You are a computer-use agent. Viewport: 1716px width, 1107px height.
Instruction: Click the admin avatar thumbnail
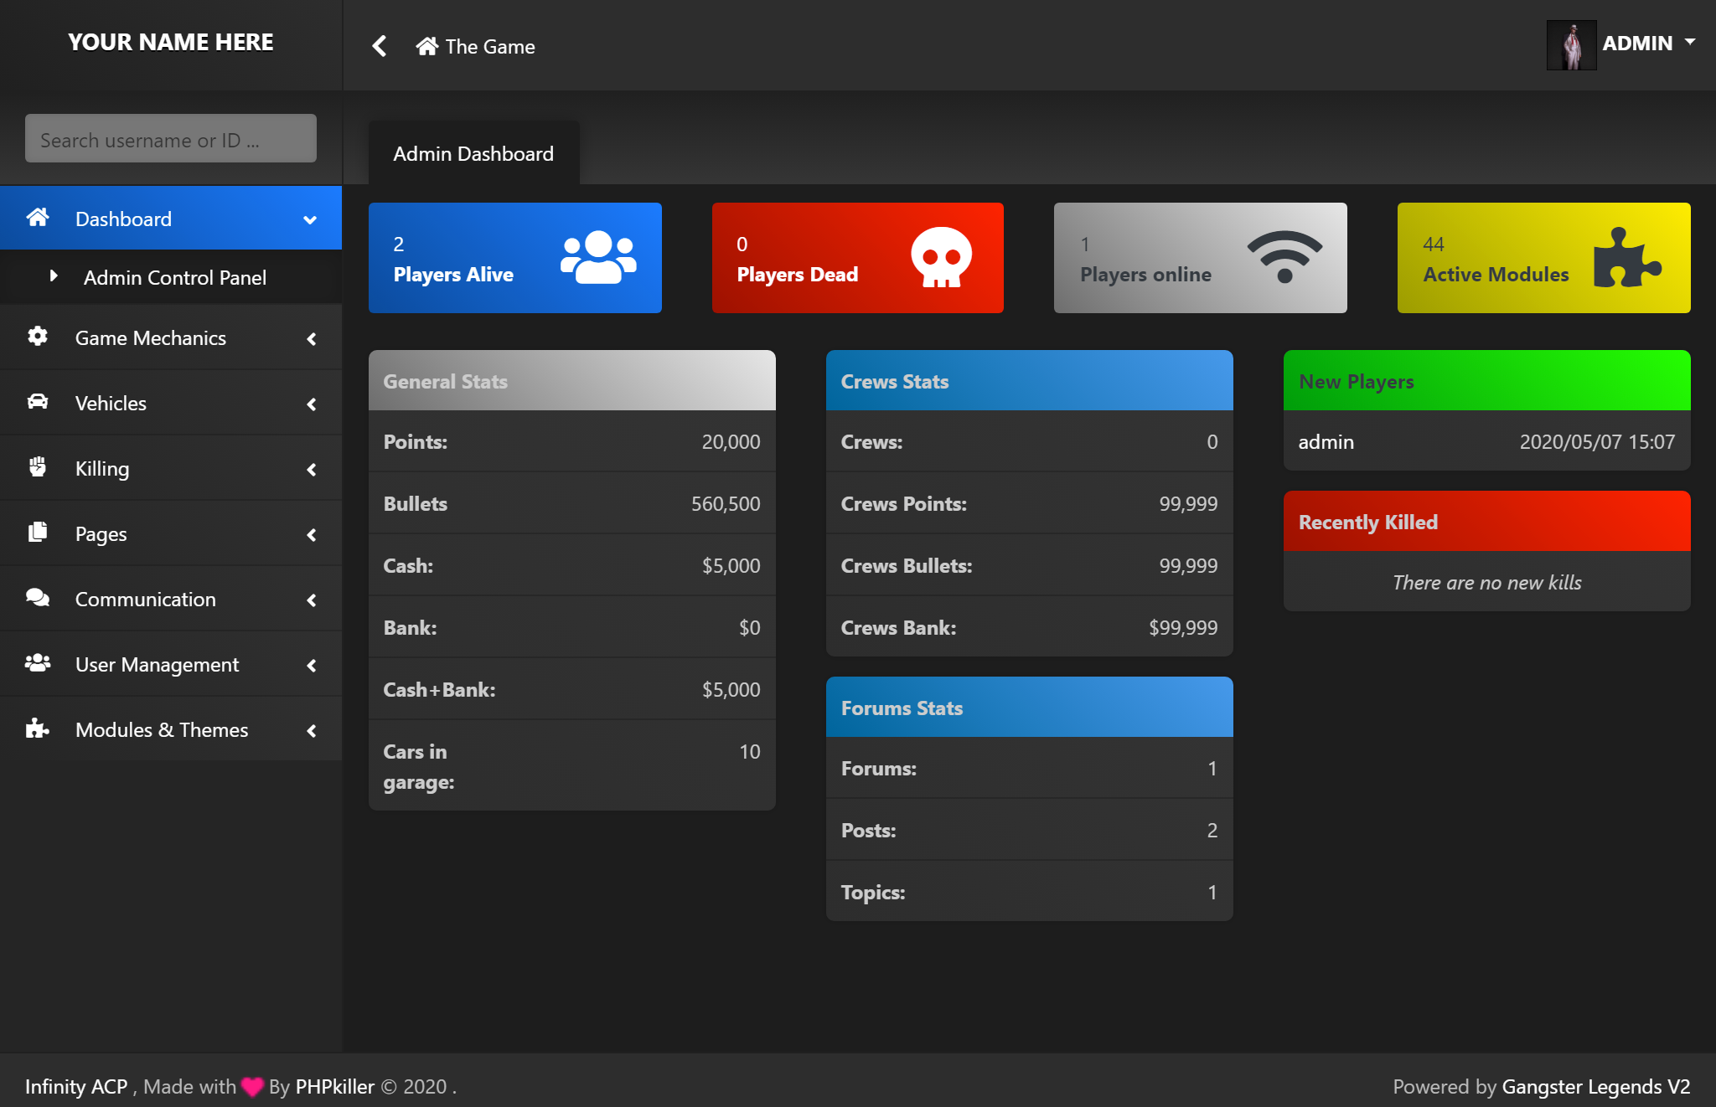[x=1571, y=45]
